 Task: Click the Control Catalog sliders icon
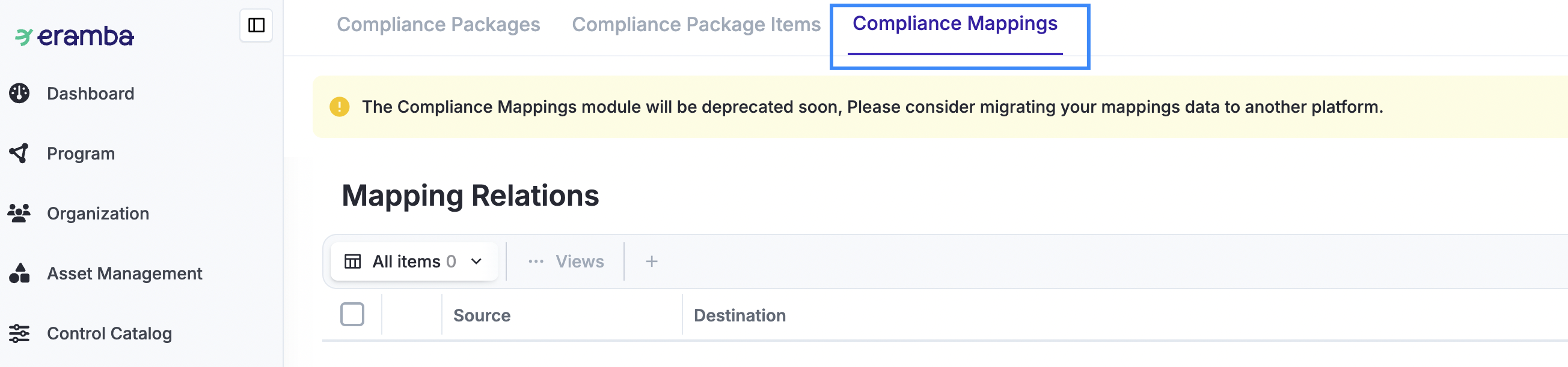(x=19, y=333)
